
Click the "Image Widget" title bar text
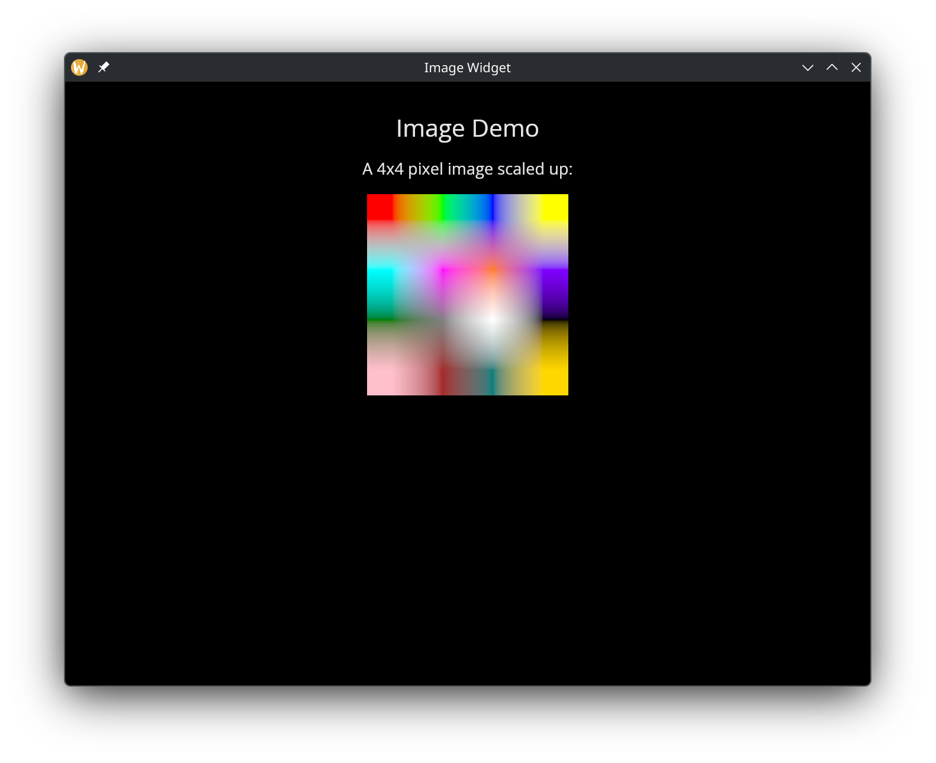click(467, 67)
